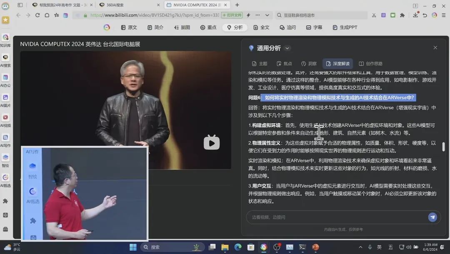Switch to the 追问 tab
This screenshot has height=254, width=450.
point(287,27)
